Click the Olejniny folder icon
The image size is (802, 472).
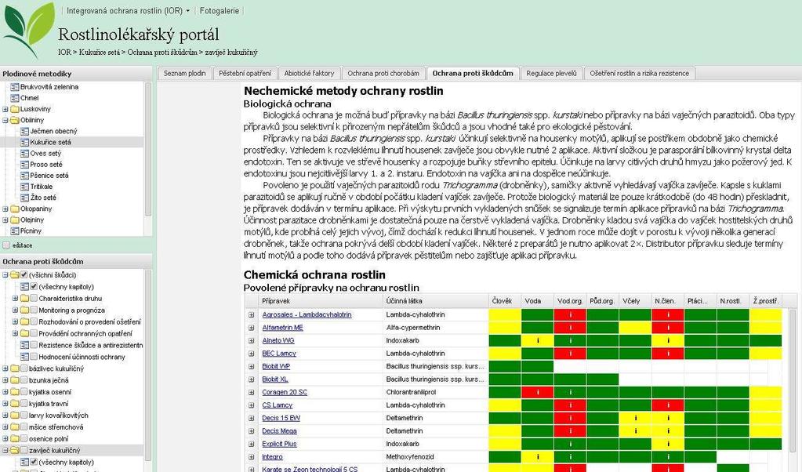15,220
